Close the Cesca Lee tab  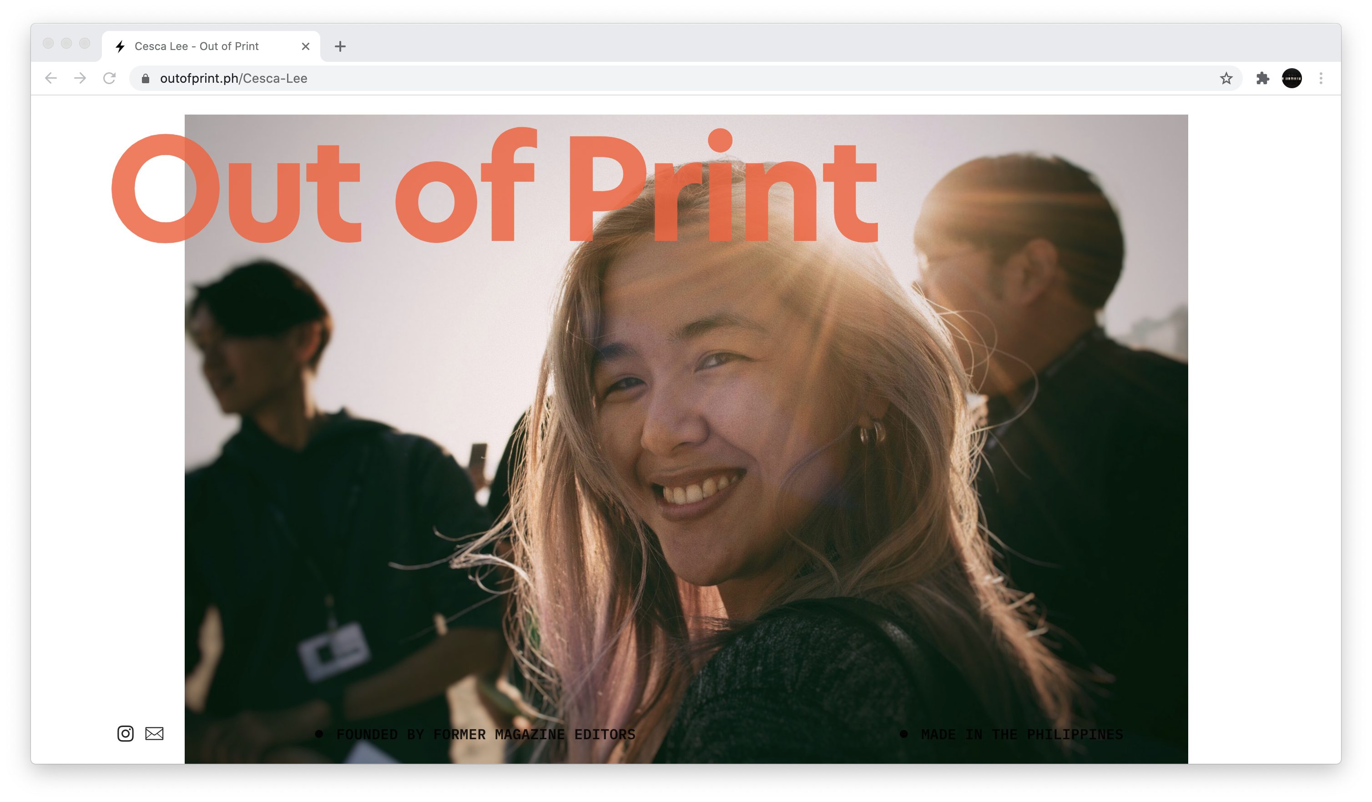[305, 46]
